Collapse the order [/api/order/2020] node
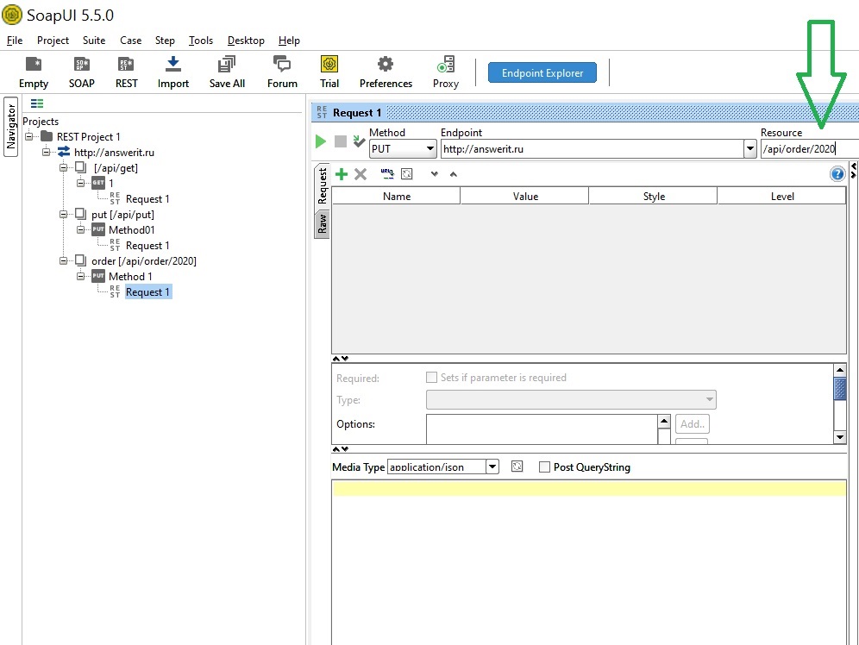This screenshot has width=859, height=645. (64, 260)
